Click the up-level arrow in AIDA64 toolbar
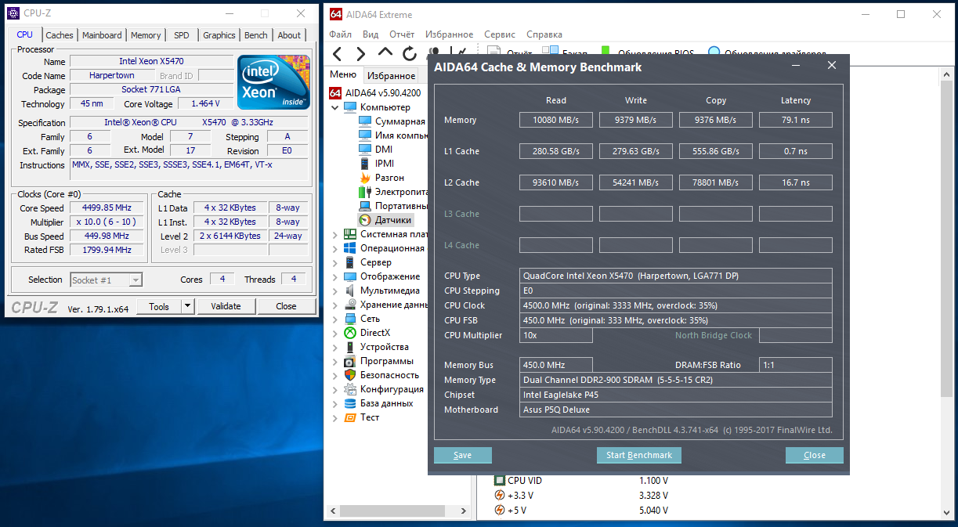958x527 pixels. click(x=385, y=53)
